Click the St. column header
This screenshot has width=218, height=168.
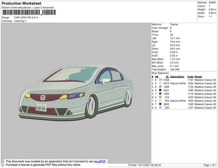(x=167, y=77)
